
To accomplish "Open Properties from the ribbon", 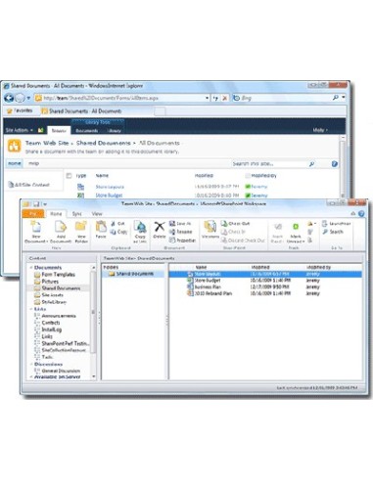I will 182,240.
